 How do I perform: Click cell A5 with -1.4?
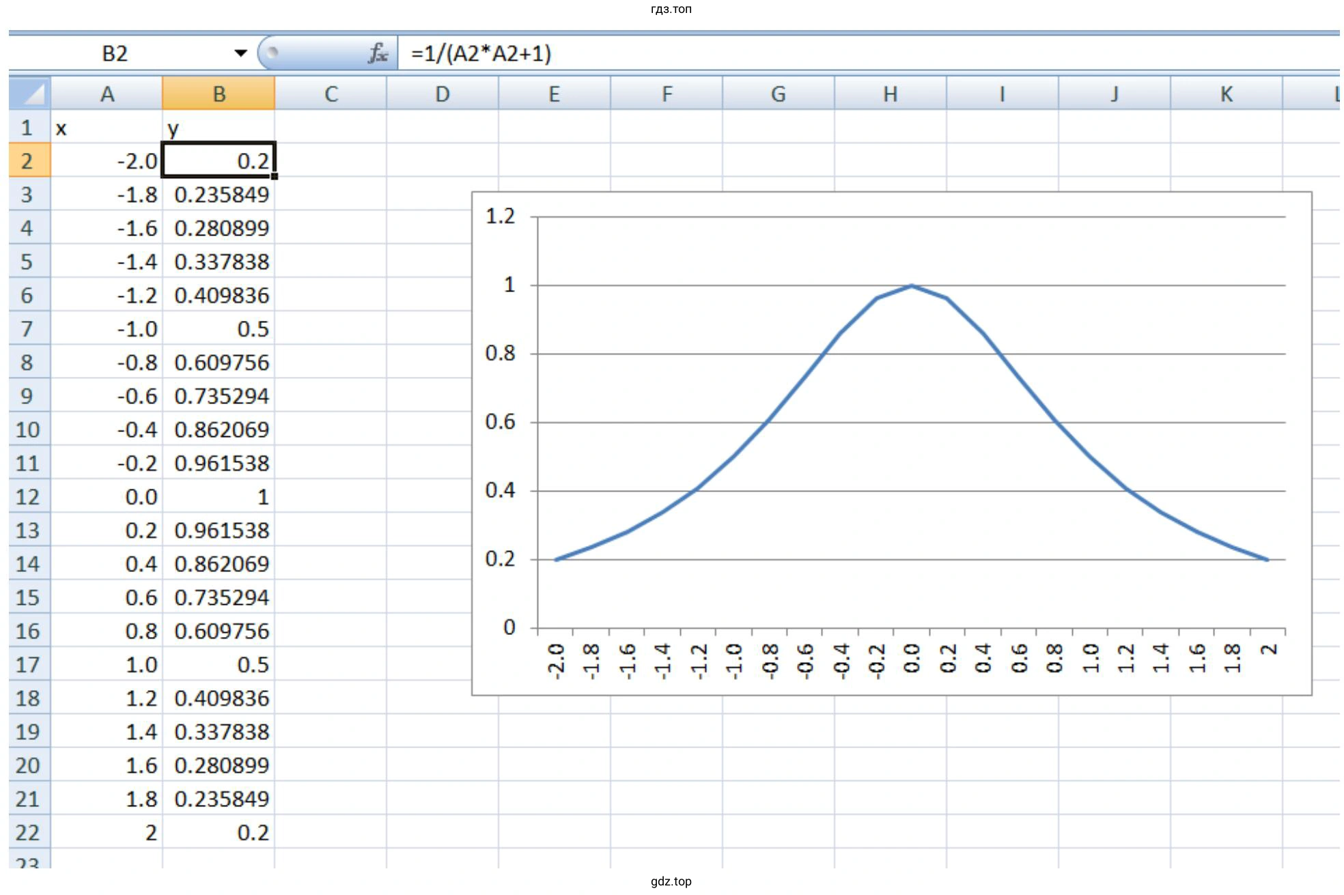click(x=107, y=261)
